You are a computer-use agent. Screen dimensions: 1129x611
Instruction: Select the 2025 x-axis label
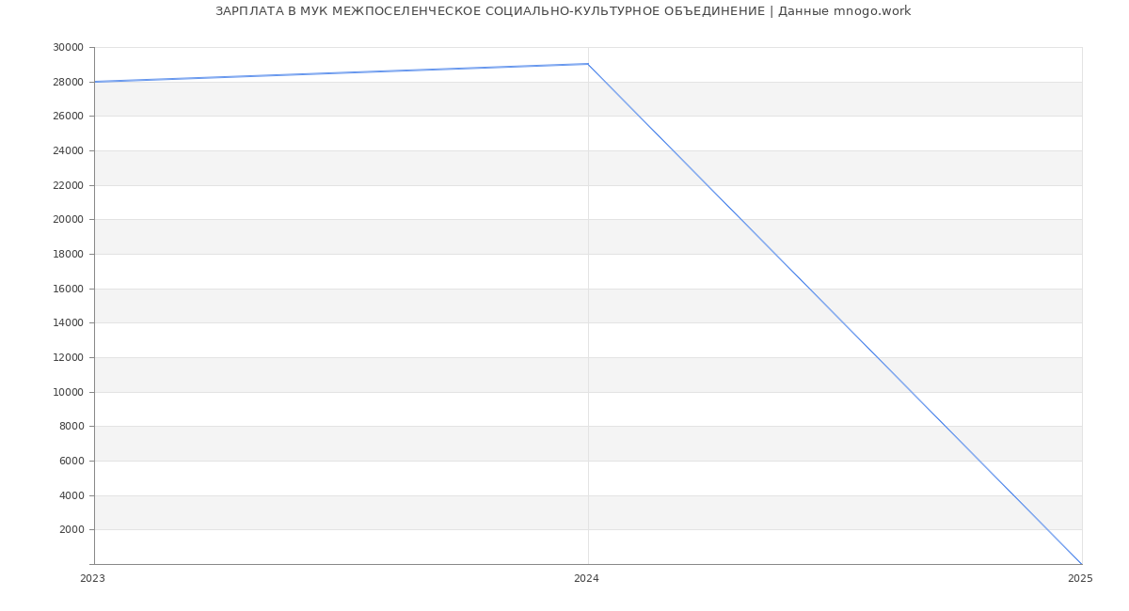1080,579
